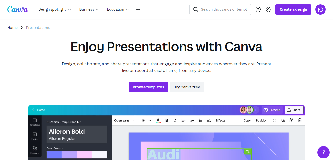Image resolution: width=334 pixels, height=160 pixels.
Task: Select the Aileron Bold heading style
Action: [67, 132]
